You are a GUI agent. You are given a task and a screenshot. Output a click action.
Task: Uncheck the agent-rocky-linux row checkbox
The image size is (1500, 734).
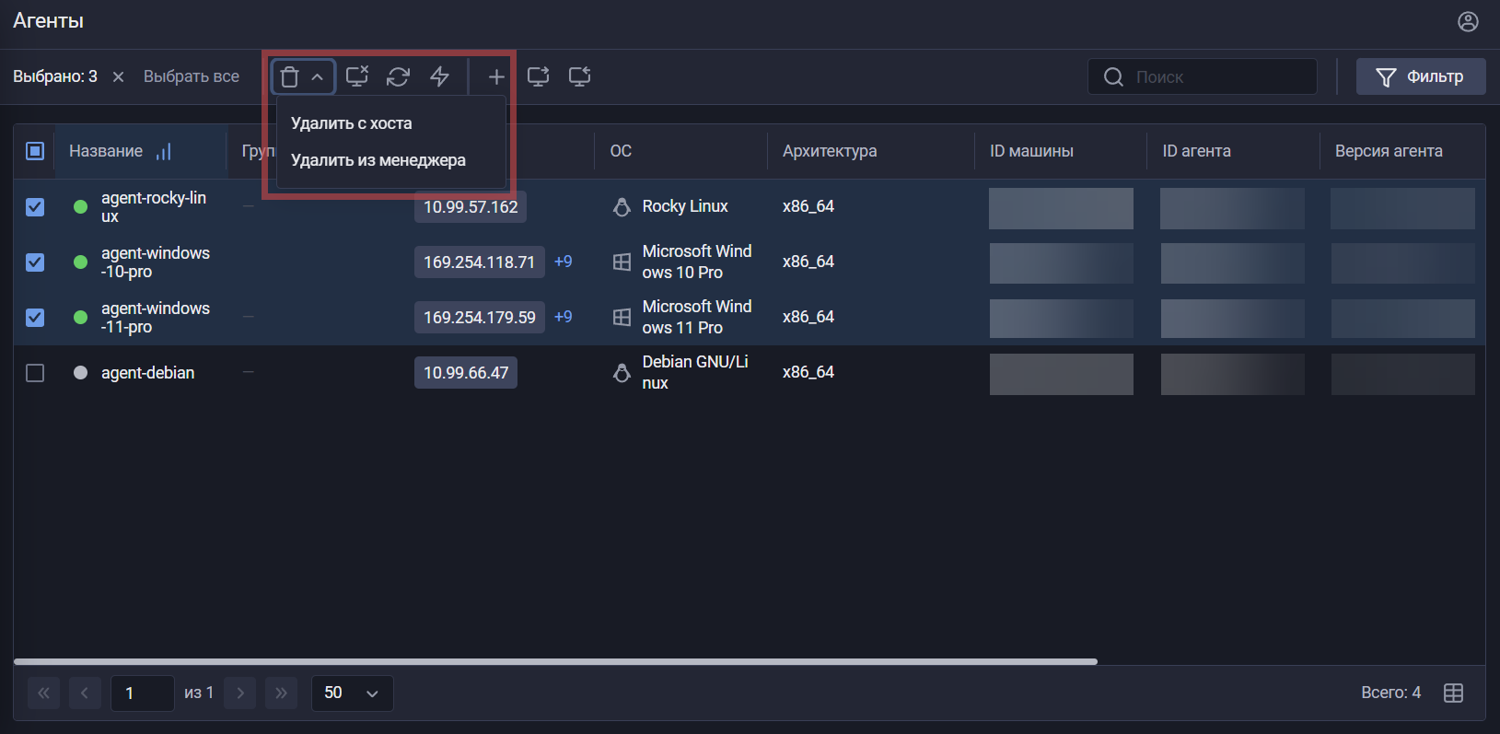point(35,207)
